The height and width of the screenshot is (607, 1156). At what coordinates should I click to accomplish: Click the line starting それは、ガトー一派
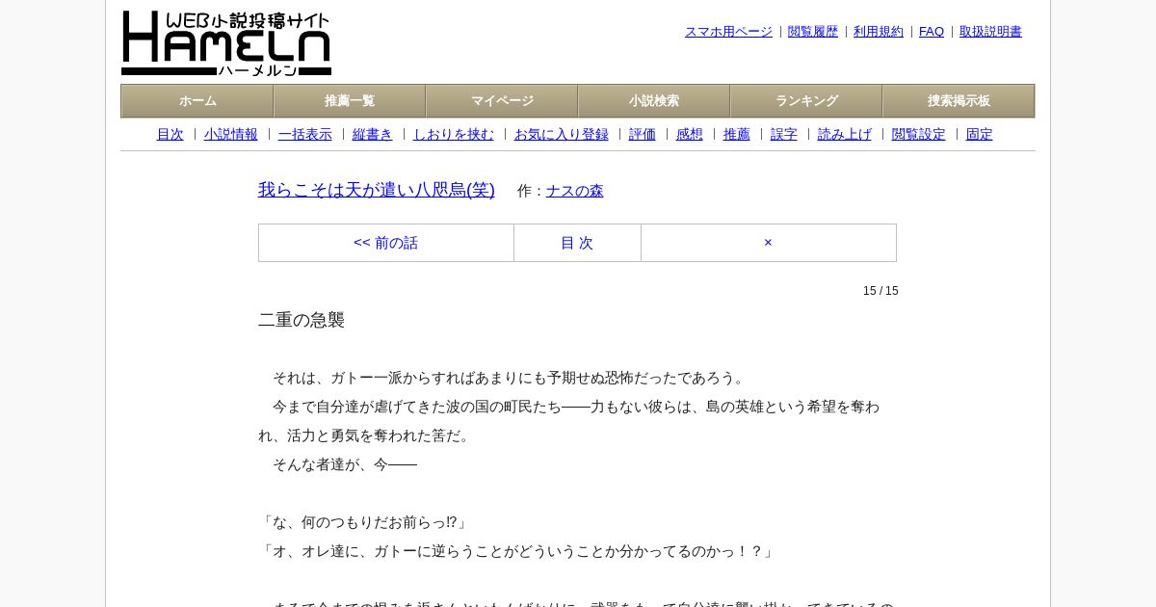(511, 378)
